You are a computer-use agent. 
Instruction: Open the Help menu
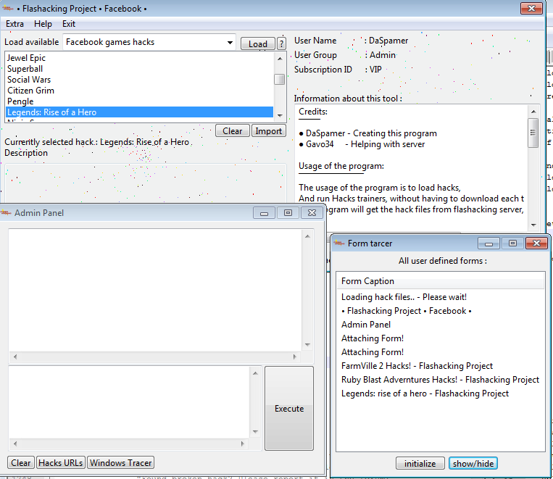(43, 24)
